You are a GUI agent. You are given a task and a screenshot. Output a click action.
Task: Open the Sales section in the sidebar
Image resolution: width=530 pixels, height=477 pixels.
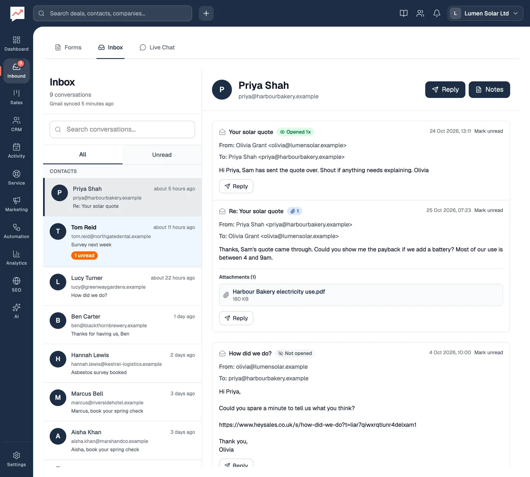[17, 97]
